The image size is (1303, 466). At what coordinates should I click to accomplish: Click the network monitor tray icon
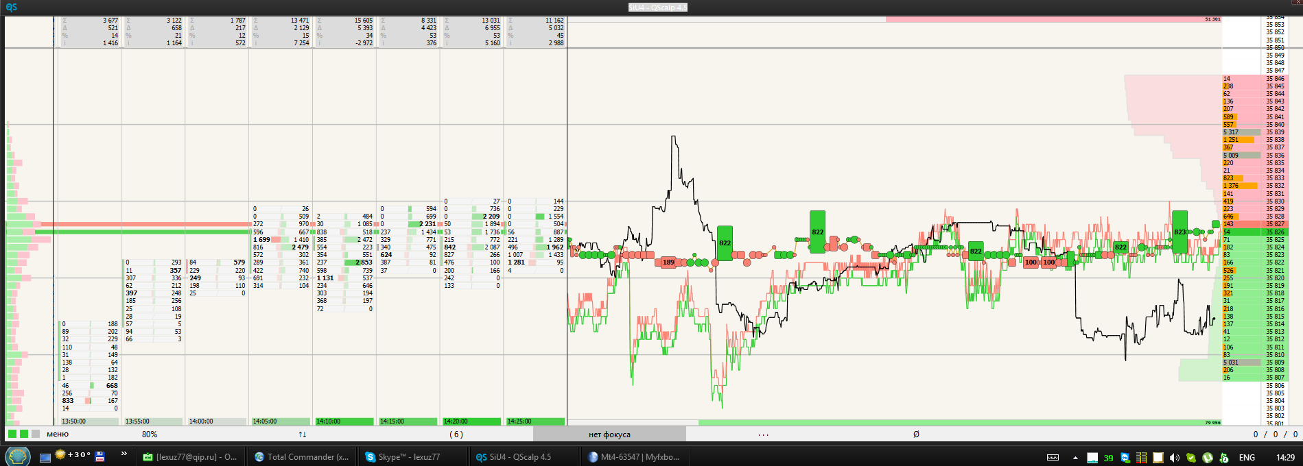(1092, 458)
